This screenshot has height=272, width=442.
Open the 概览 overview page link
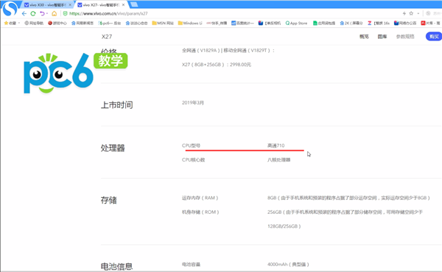[364, 37]
